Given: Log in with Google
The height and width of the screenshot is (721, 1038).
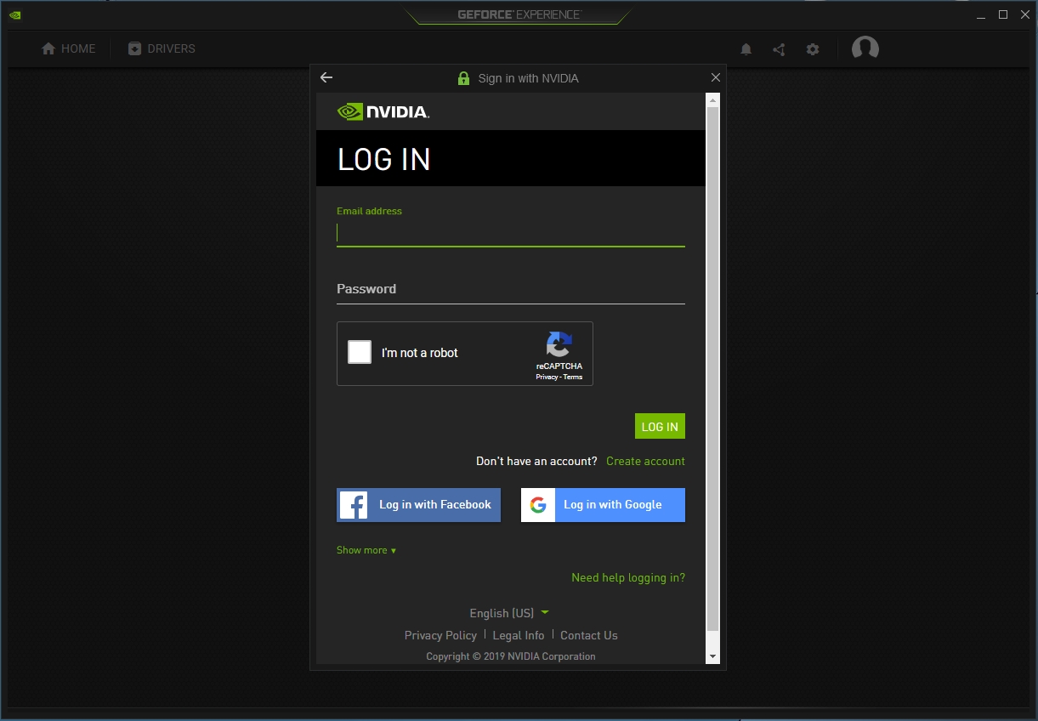Looking at the screenshot, I should click(x=603, y=505).
